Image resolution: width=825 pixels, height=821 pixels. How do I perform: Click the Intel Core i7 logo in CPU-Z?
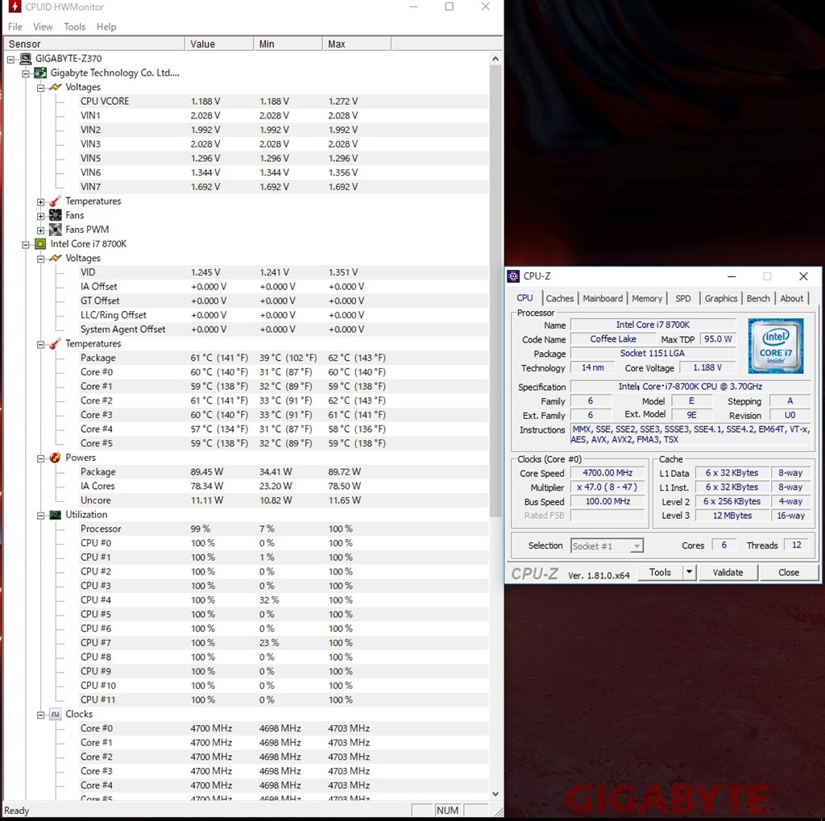776,346
